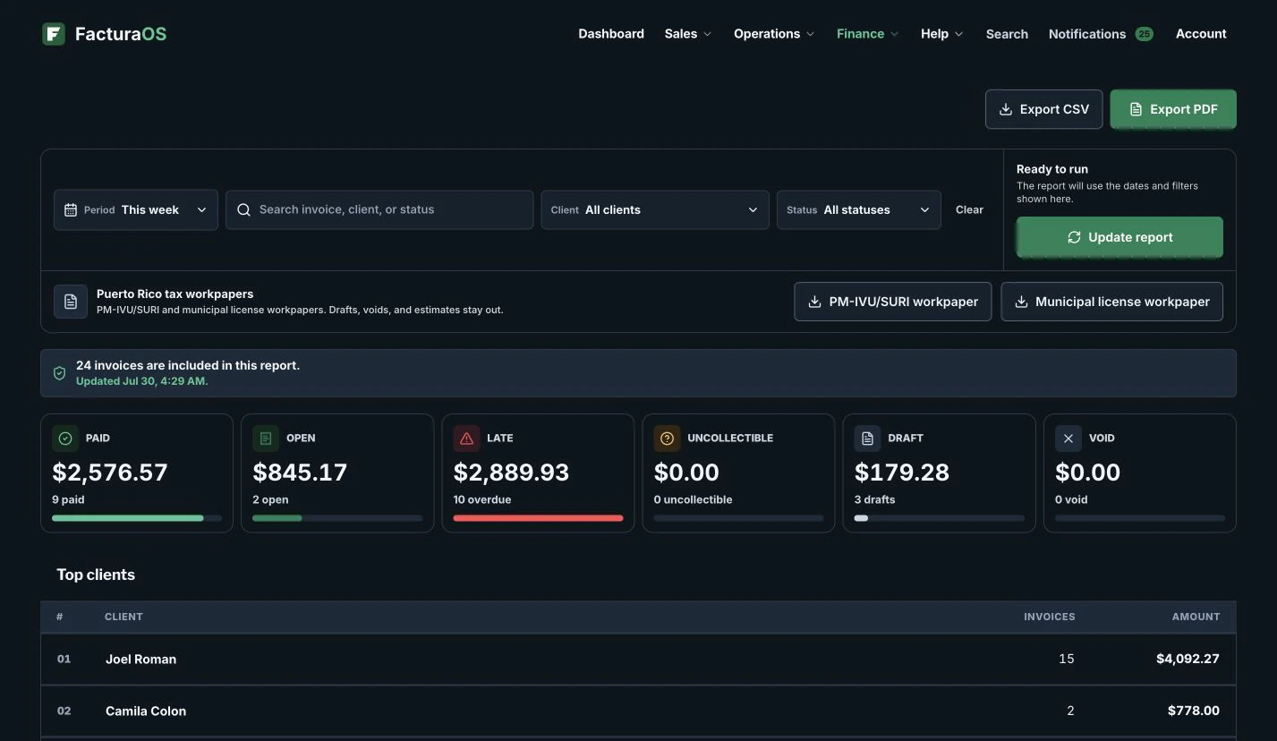
Task: Expand the Operations menu
Action: pos(774,34)
